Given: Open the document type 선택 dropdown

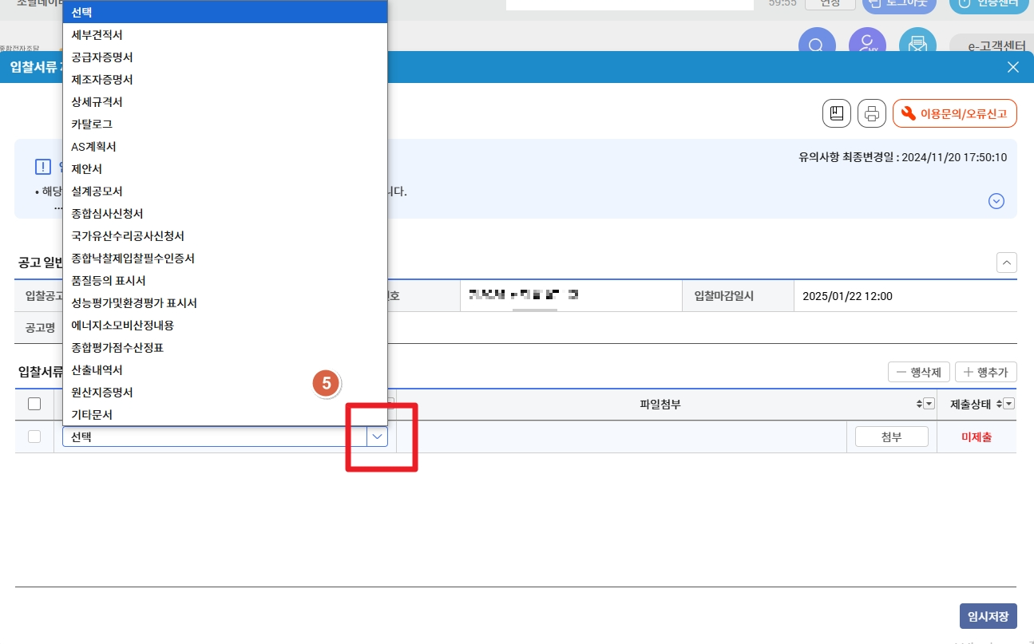Looking at the screenshot, I should [x=376, y=437].
